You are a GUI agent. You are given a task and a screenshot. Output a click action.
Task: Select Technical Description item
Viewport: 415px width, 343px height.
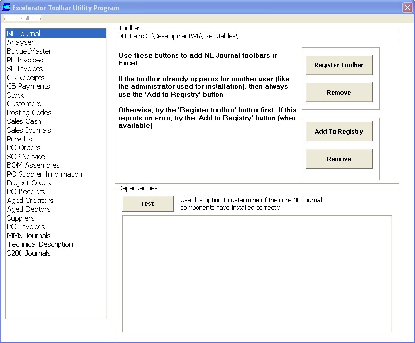[x=56, y=244]
